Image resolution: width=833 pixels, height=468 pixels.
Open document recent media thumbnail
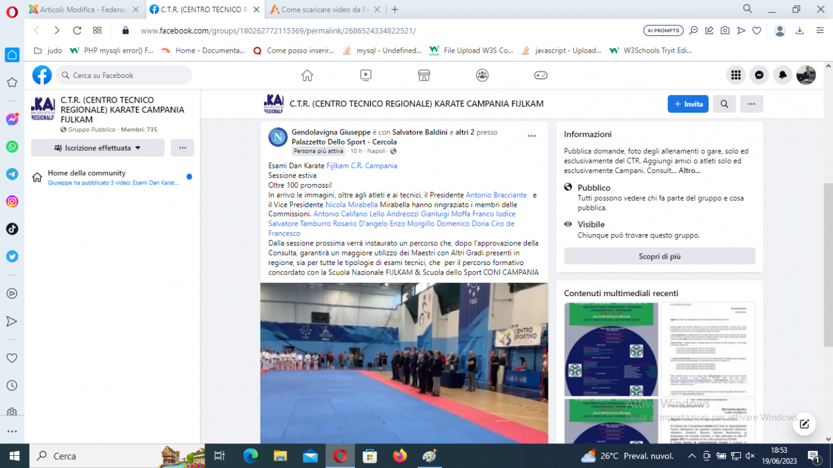pyautogui.click(x=708, y=349)
